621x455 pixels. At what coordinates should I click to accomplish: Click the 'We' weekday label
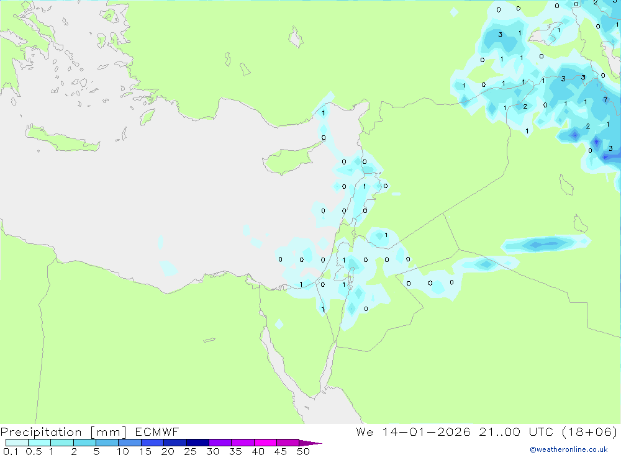[x=365, y=431]
